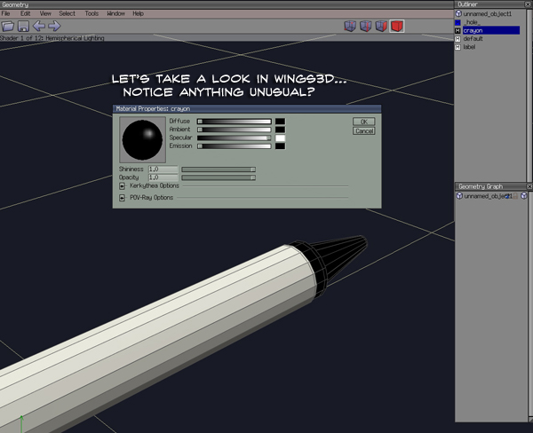Open the File menu
The width and height of the screenshot is (533, 433).
point(6,14)
